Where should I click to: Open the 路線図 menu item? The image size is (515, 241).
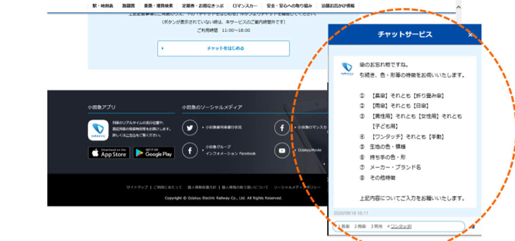[128, 6]
